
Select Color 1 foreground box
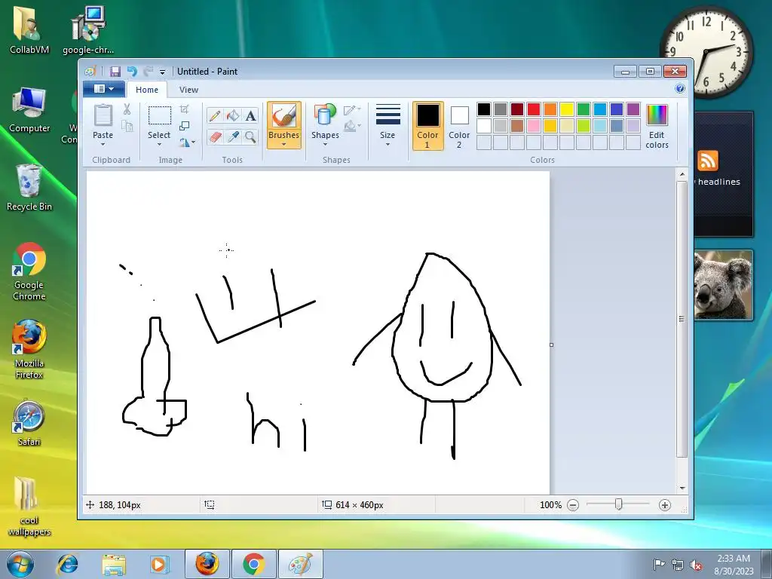coord(428,126)
